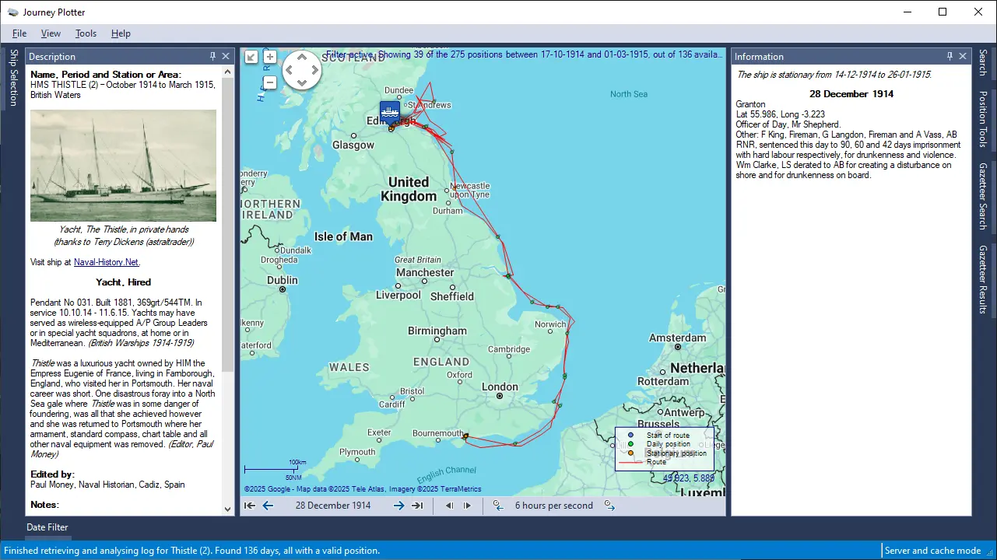
Task: Pan the map west with the left arrow
Action: [289, 70]
